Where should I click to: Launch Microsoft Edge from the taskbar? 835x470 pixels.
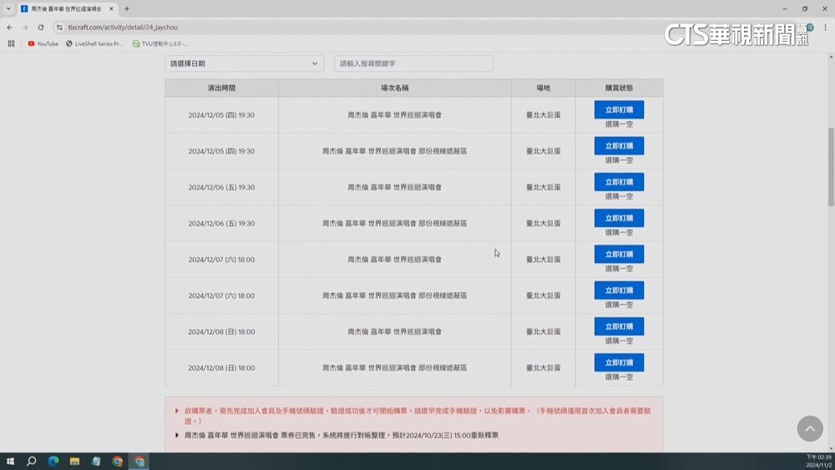pos(53,461)
